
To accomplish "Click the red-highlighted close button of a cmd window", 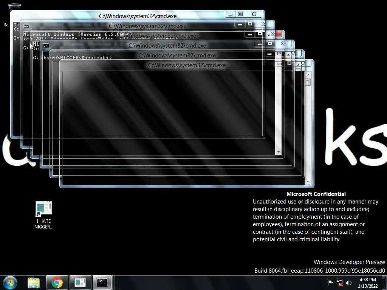I will (x=278, y=34).
